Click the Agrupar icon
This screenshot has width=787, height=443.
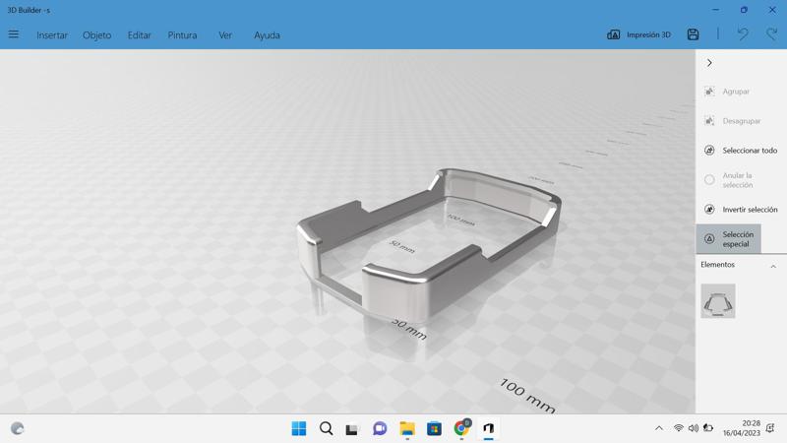coord(709,92)
